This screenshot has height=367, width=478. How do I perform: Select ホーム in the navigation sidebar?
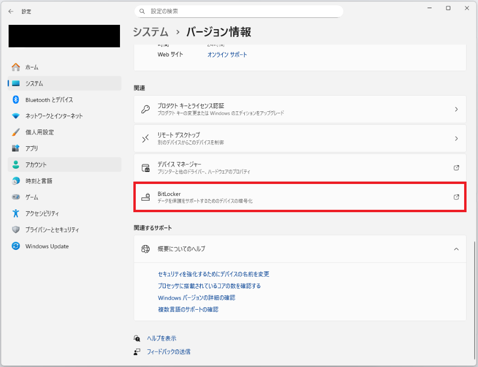tap(32, 67)
